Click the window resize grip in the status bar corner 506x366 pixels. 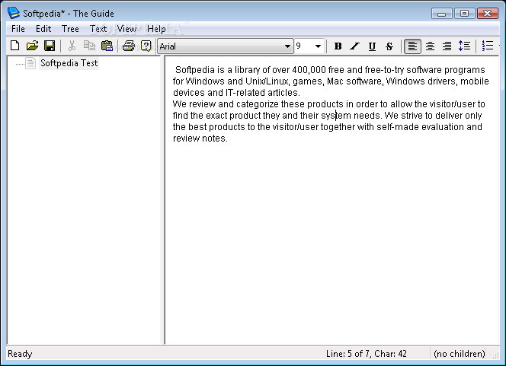(495, 355)
